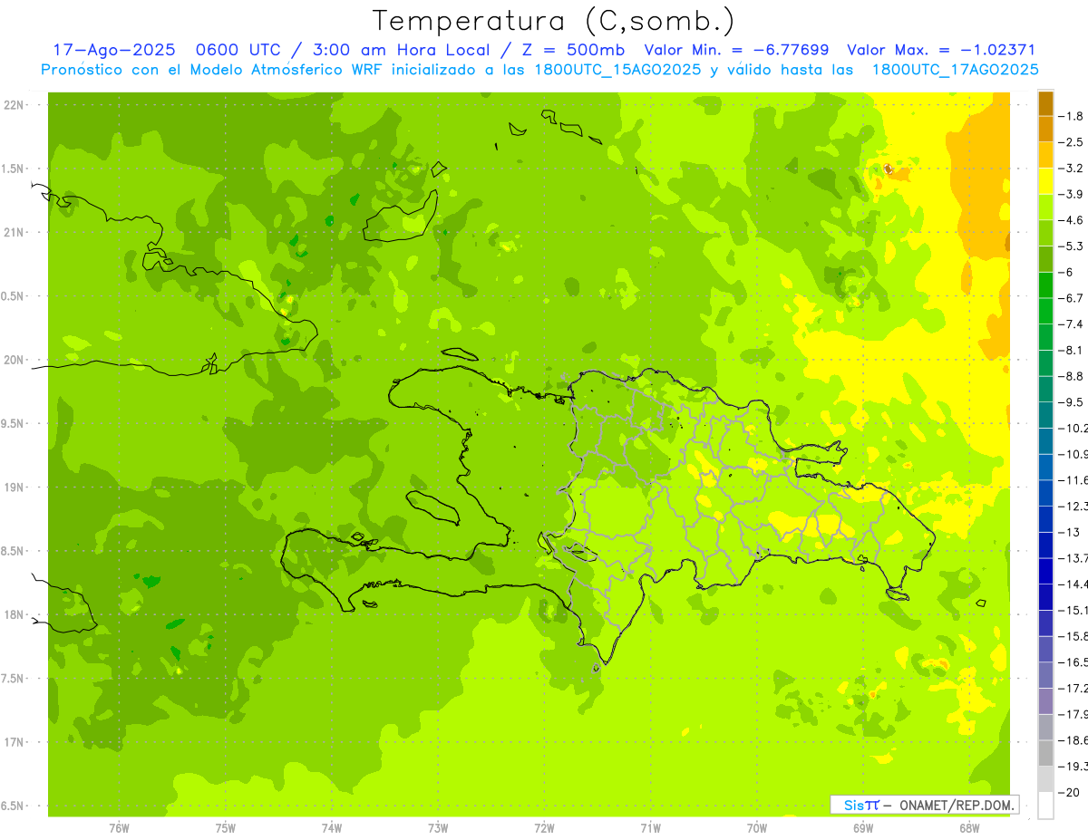Click the "Temperatura (C,somb.)" chart title
The image size is (1088, 840).
[554, 21]
